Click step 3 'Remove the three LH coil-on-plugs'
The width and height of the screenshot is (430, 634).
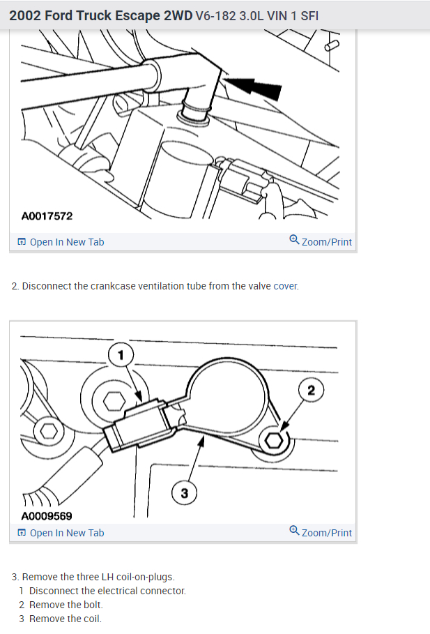tap(93, 577)
